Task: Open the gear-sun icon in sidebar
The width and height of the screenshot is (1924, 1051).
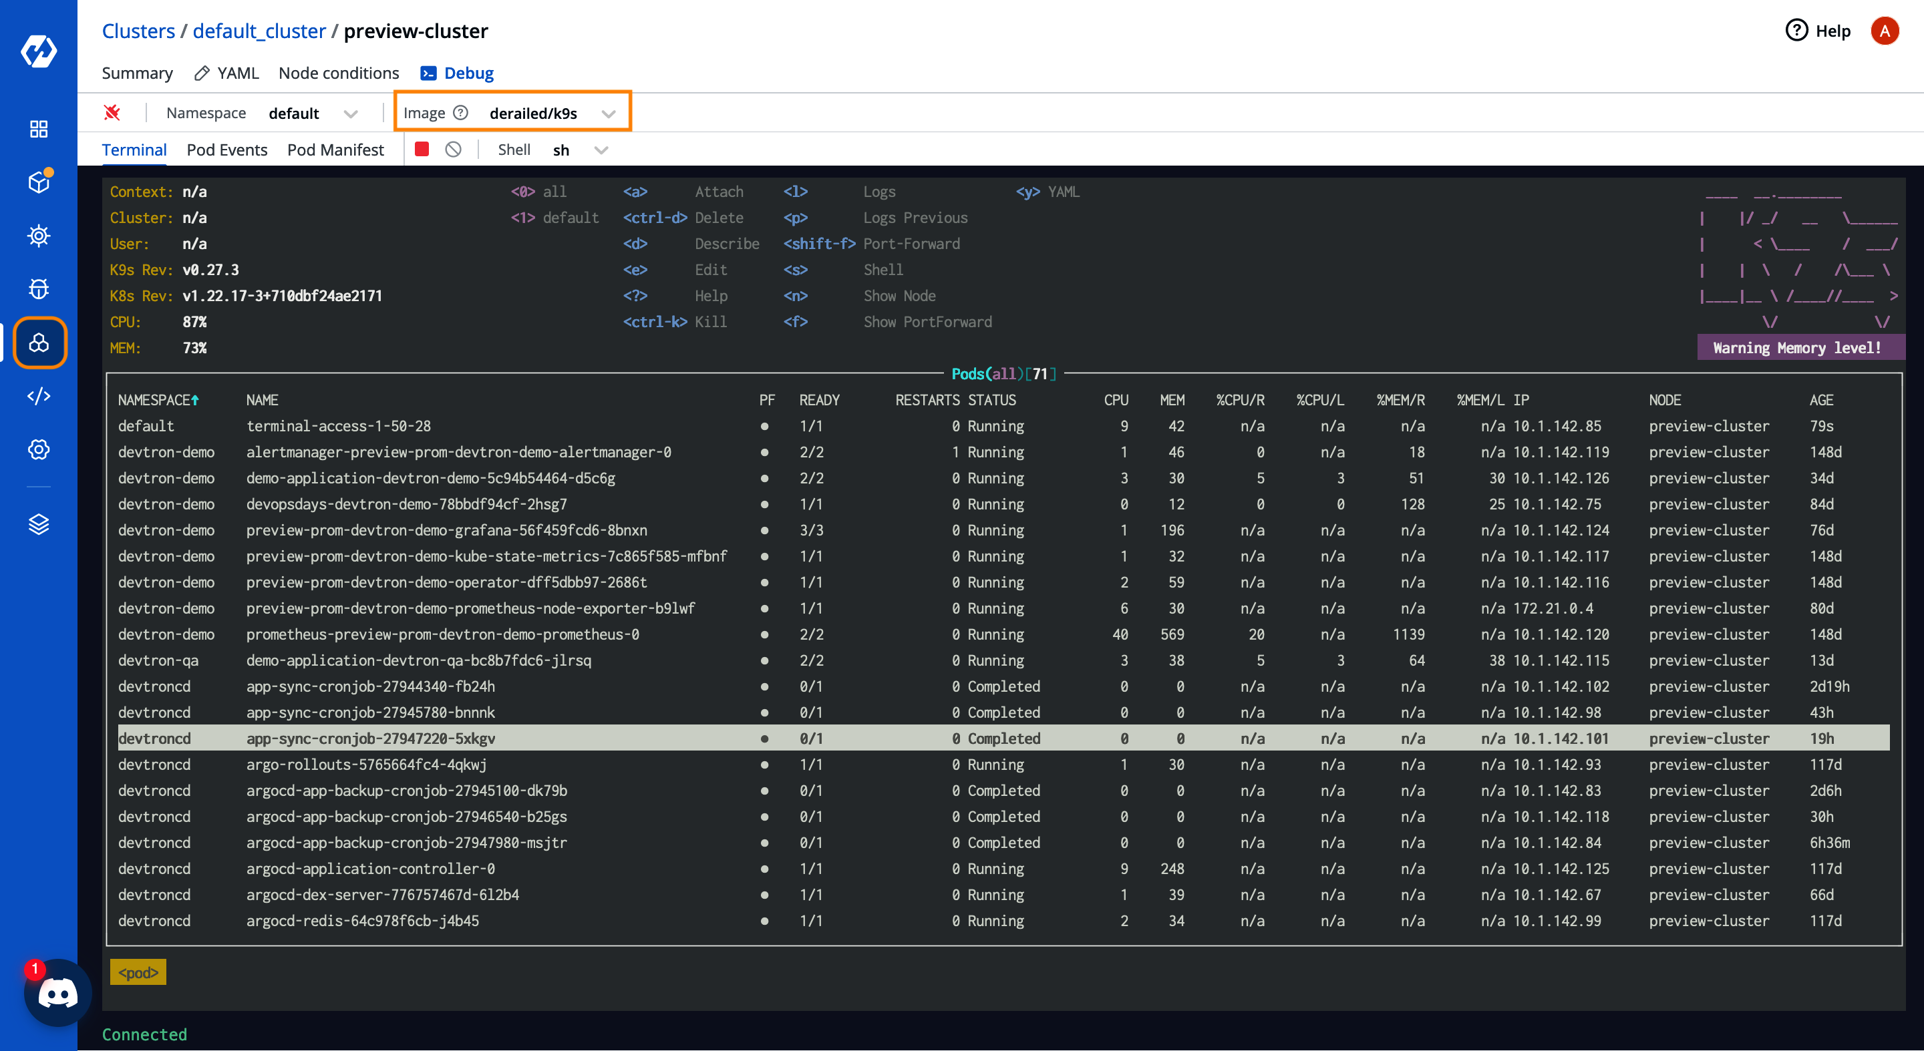Action: 39,236
